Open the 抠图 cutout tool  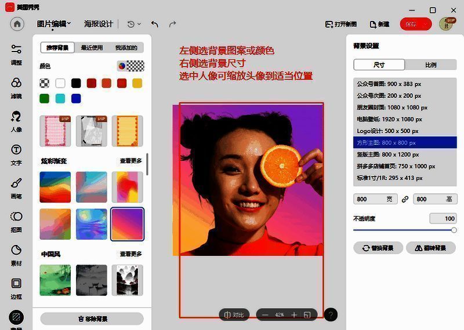(x=16, y=222)
